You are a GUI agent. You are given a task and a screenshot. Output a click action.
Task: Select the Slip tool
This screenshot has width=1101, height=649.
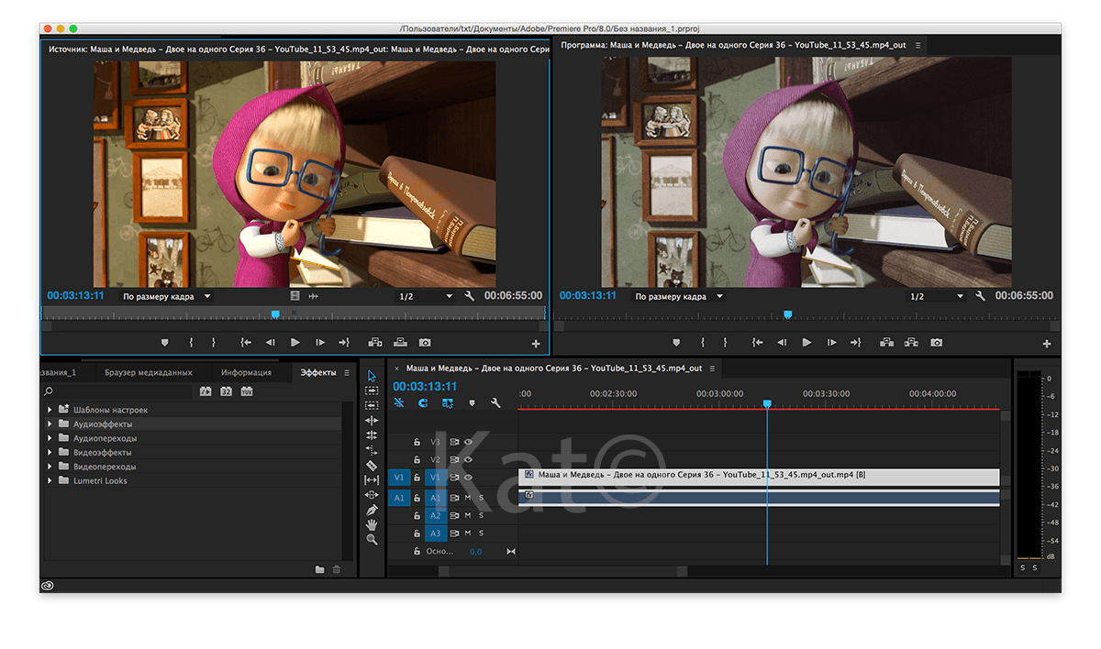point(372,479)
